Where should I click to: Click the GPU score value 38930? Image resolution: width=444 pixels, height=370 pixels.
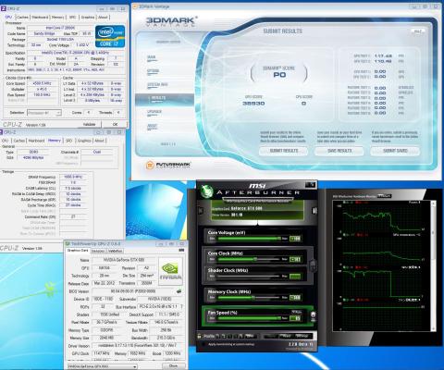point(253,104)
